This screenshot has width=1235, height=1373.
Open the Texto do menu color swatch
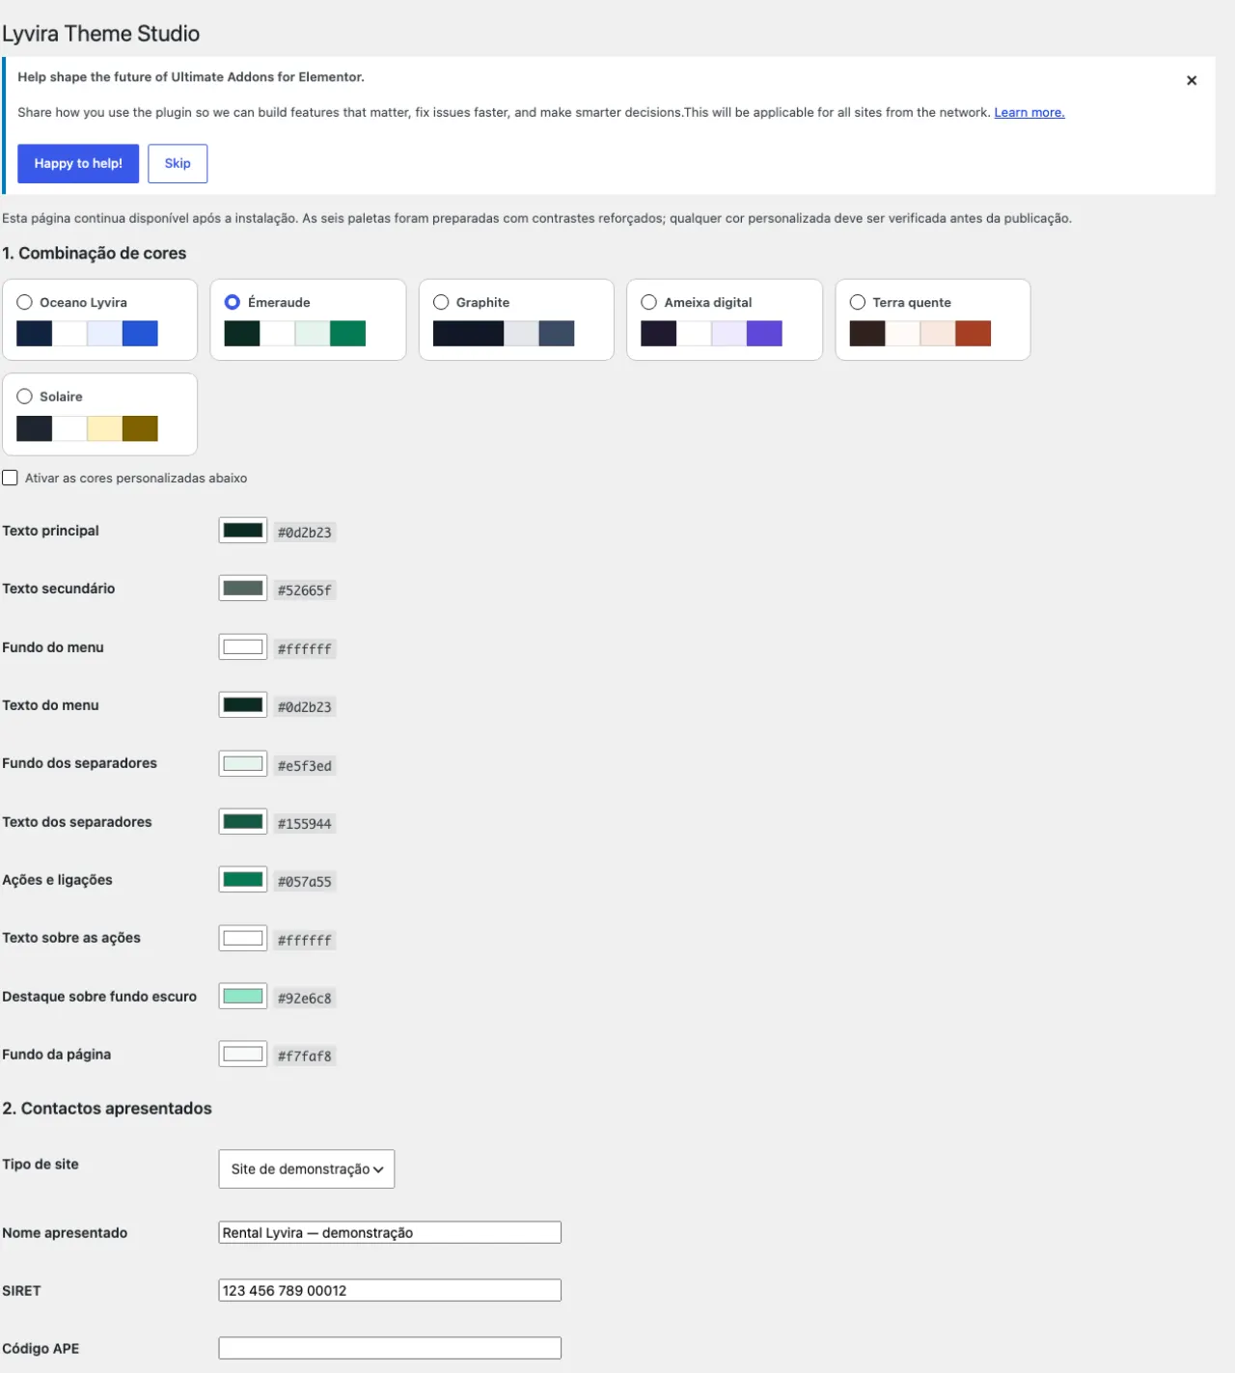tap(243, 705)
